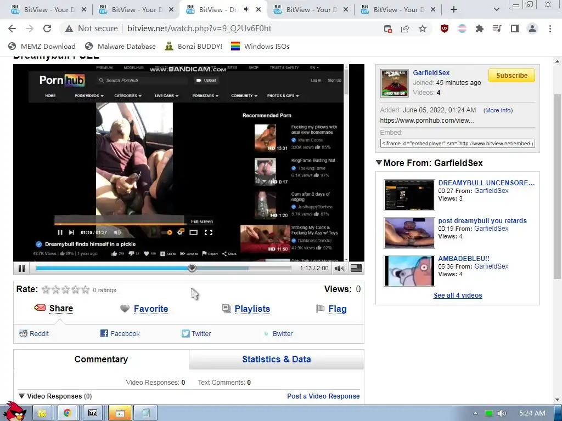Open Chrome from the taskbar

[67, 413]
